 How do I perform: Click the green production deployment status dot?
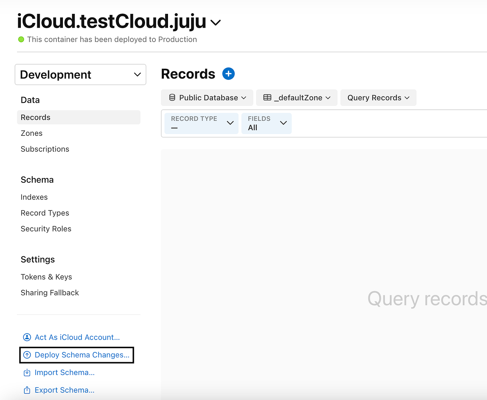coord(21,39)
